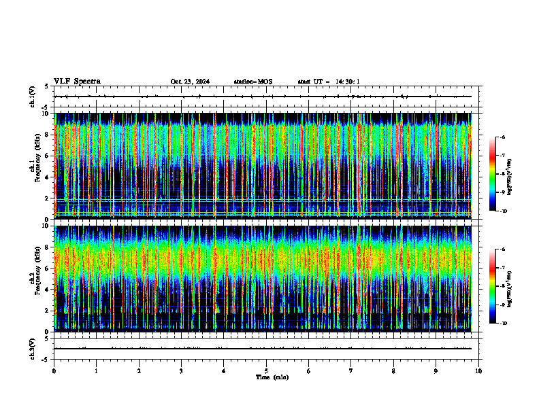The width and height of the screenshot is (539, 416).
Task: Click the ch.1 spectrogram panel
Action: click(263, 166)
